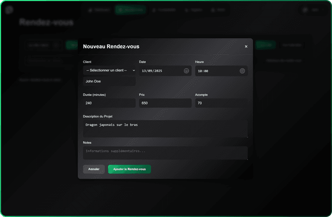Select the highlighted Rendez-vous navigation tab

click(x=131, y=10)
